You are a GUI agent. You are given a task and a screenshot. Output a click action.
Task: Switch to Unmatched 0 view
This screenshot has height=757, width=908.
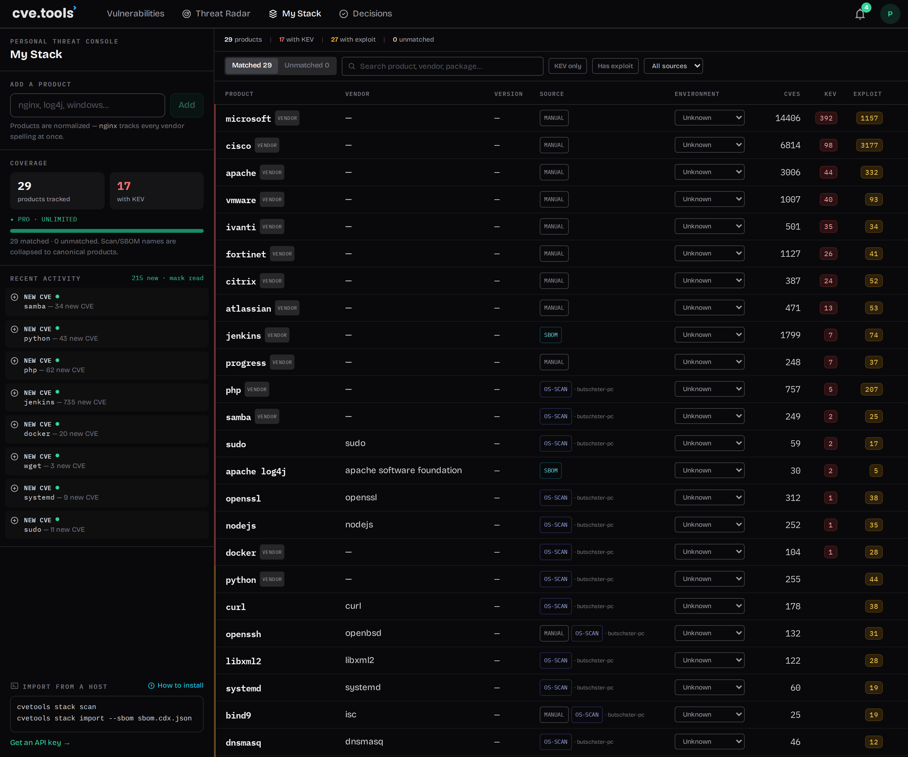pyautogui.click(x=306, y=65)
